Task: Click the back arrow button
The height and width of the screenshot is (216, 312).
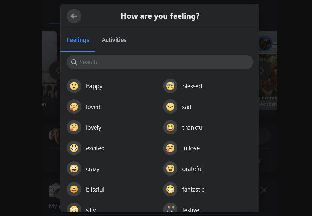Action: point(74,16)
